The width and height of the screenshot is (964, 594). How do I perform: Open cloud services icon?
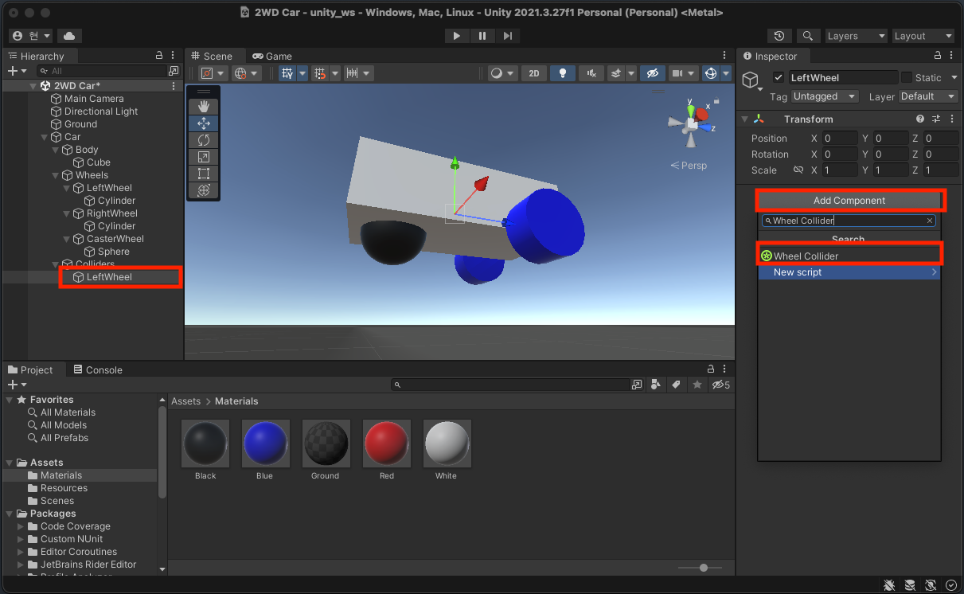[x=68, y=36]
